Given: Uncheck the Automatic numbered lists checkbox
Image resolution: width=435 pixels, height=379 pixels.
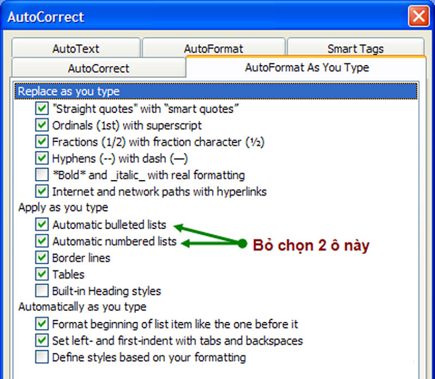Looking at the screenshot, I should click(41, 241).
